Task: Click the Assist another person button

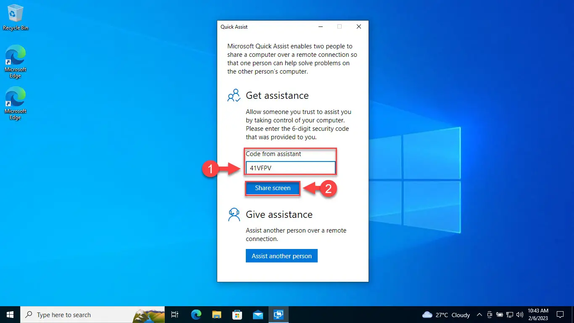Action: click(x=282, y=256)
